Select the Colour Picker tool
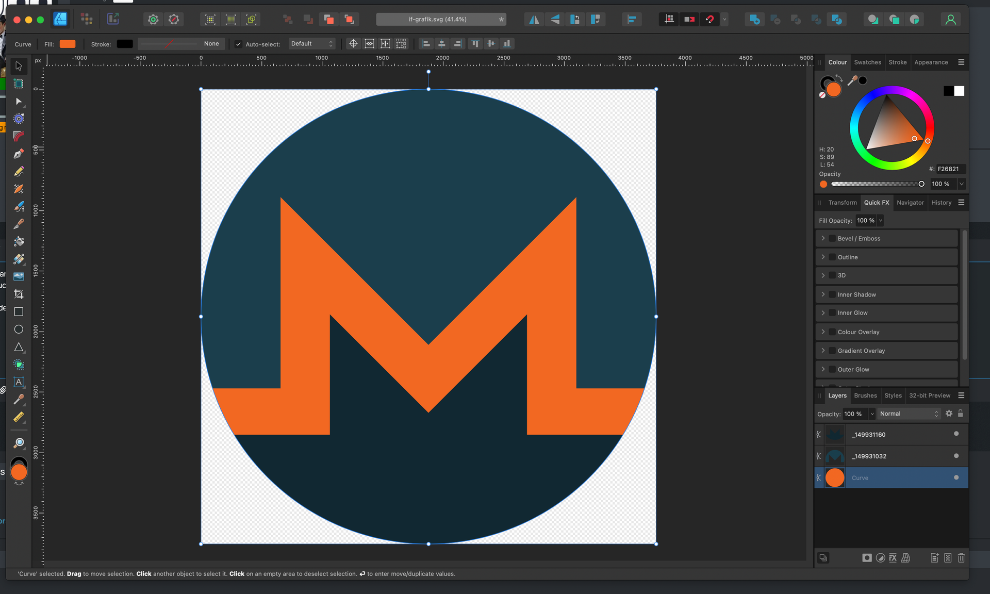 click(x=19, y=400)
